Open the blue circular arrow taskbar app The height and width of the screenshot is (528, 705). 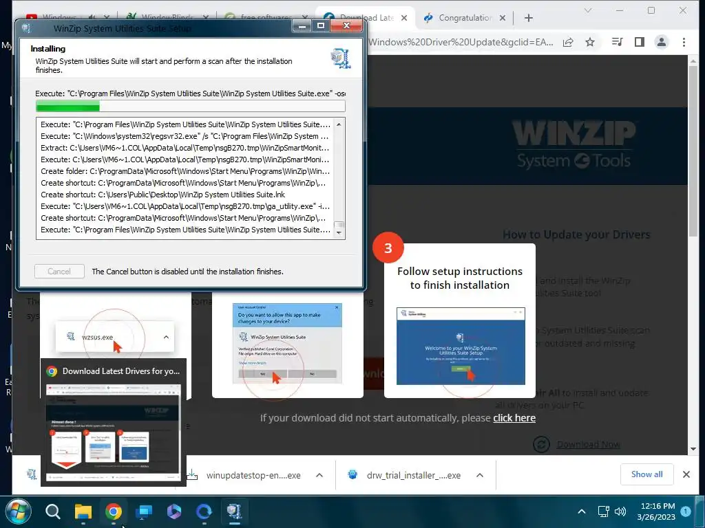pyautogui.click(x=204, y=511)
